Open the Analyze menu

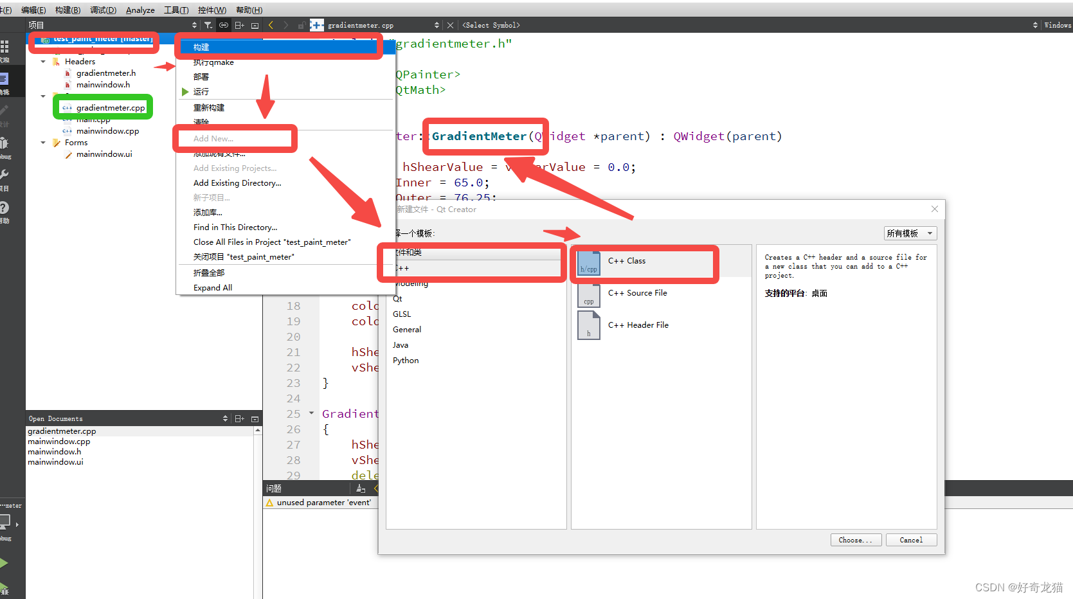pyautogui.click(x=140, y=10)
